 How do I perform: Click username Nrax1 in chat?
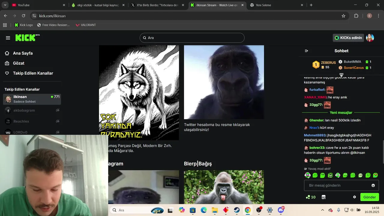[314, 128]
